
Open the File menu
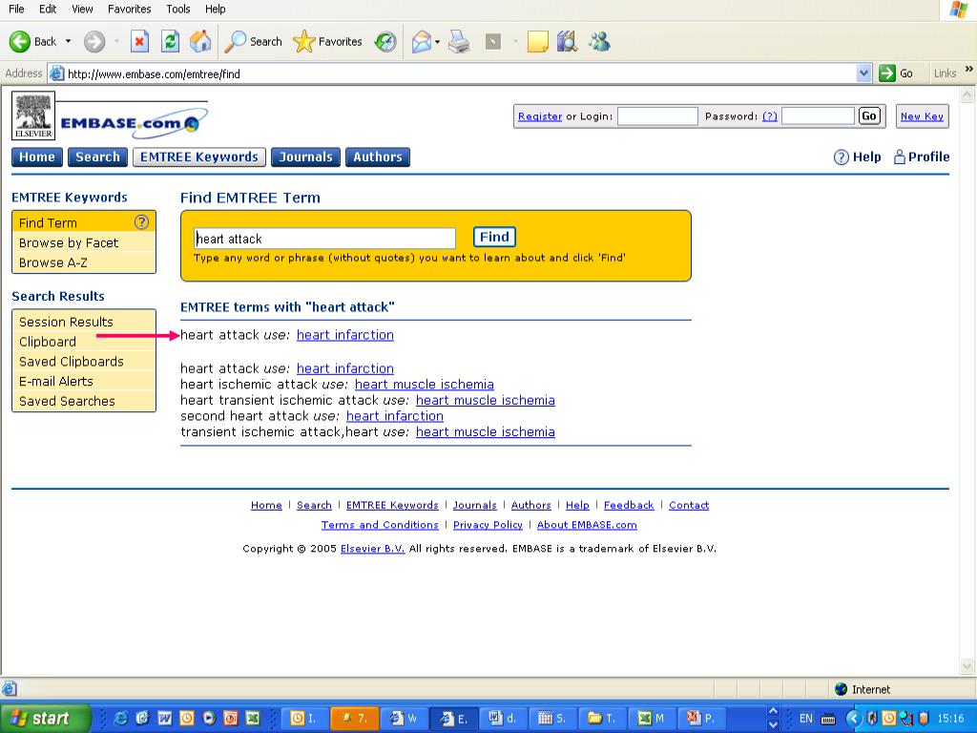17,9
